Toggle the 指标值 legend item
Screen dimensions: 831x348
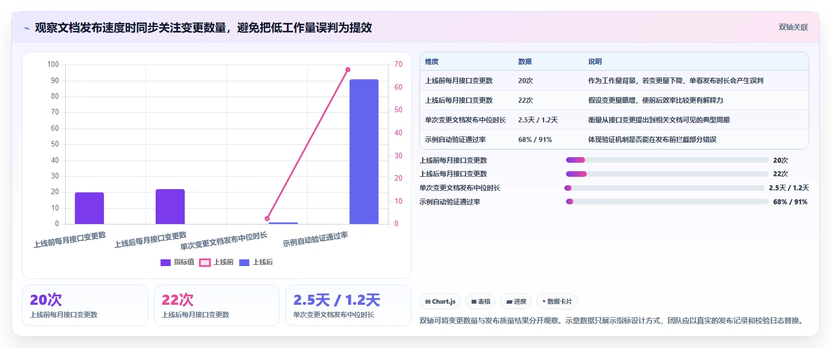point(177,262)
